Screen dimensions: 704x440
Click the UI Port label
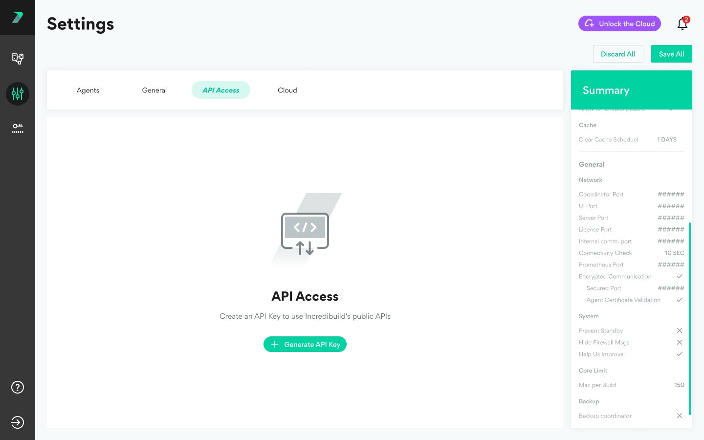click(x=588, y=206)
